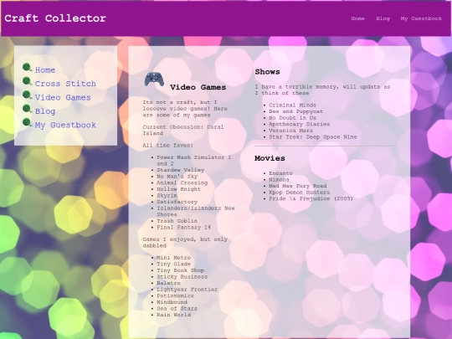
Task: Click the 'I have a terrible memory' note
Action: (x=322, y=90)
